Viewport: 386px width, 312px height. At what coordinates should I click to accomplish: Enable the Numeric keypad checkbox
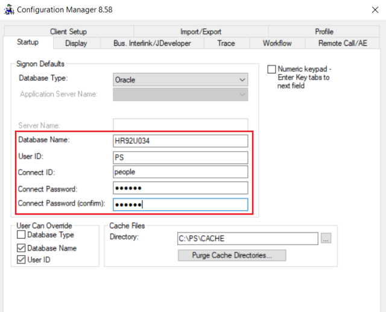(271, 69)
